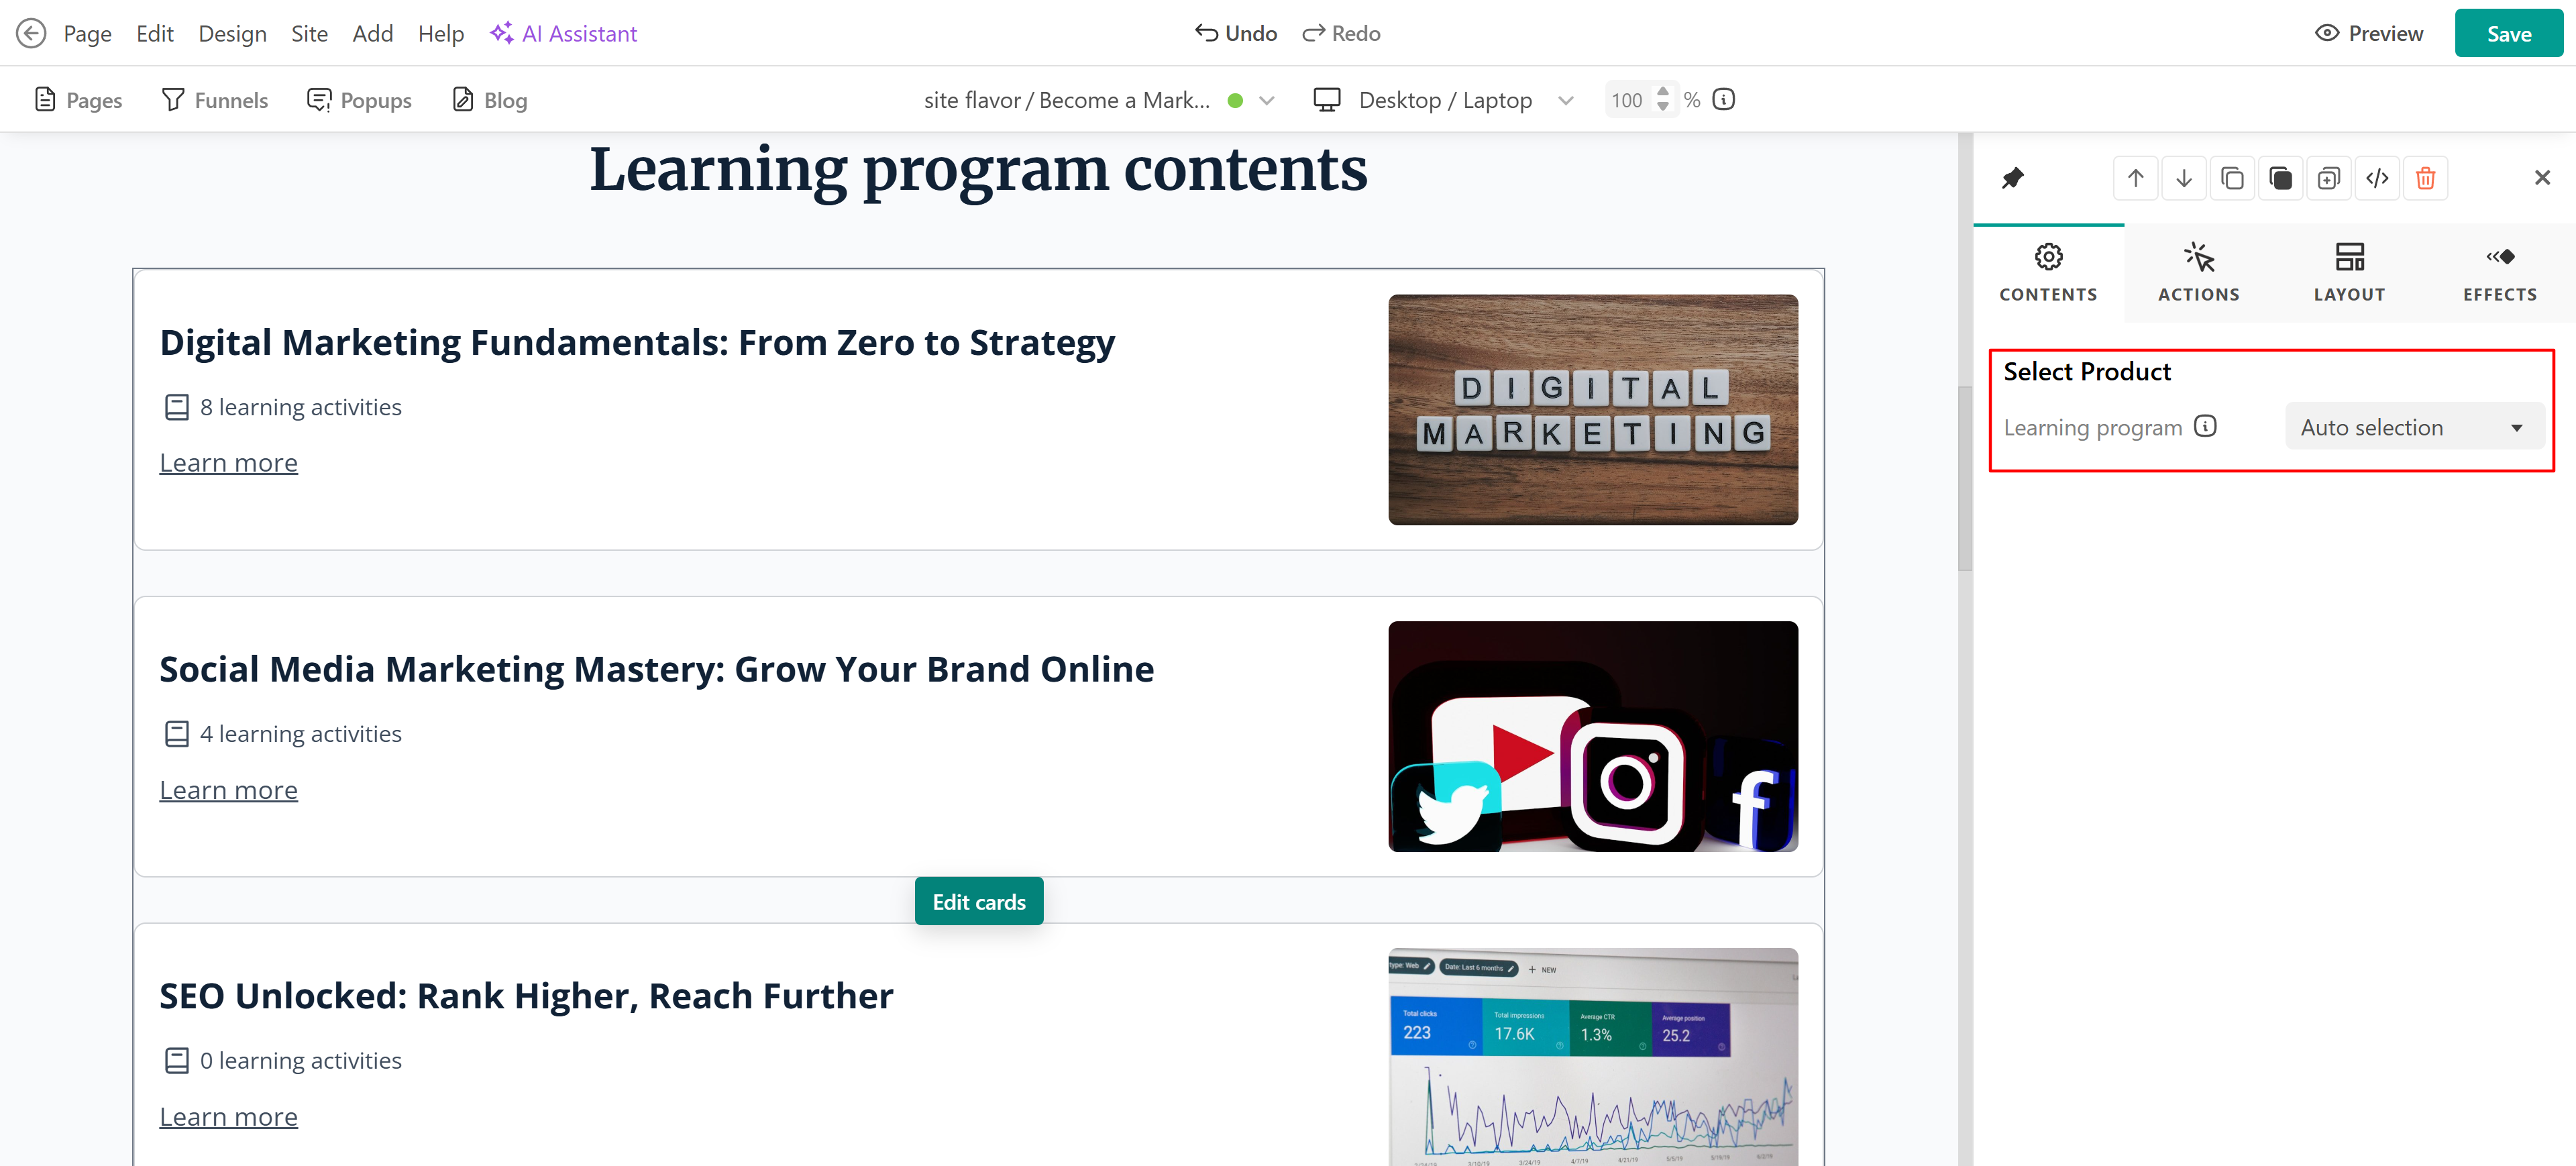The width and height of the screenshot is (2576, 1166).
Task: Open the Design menu
Action: pyautogui.click(x=232, y=33)
